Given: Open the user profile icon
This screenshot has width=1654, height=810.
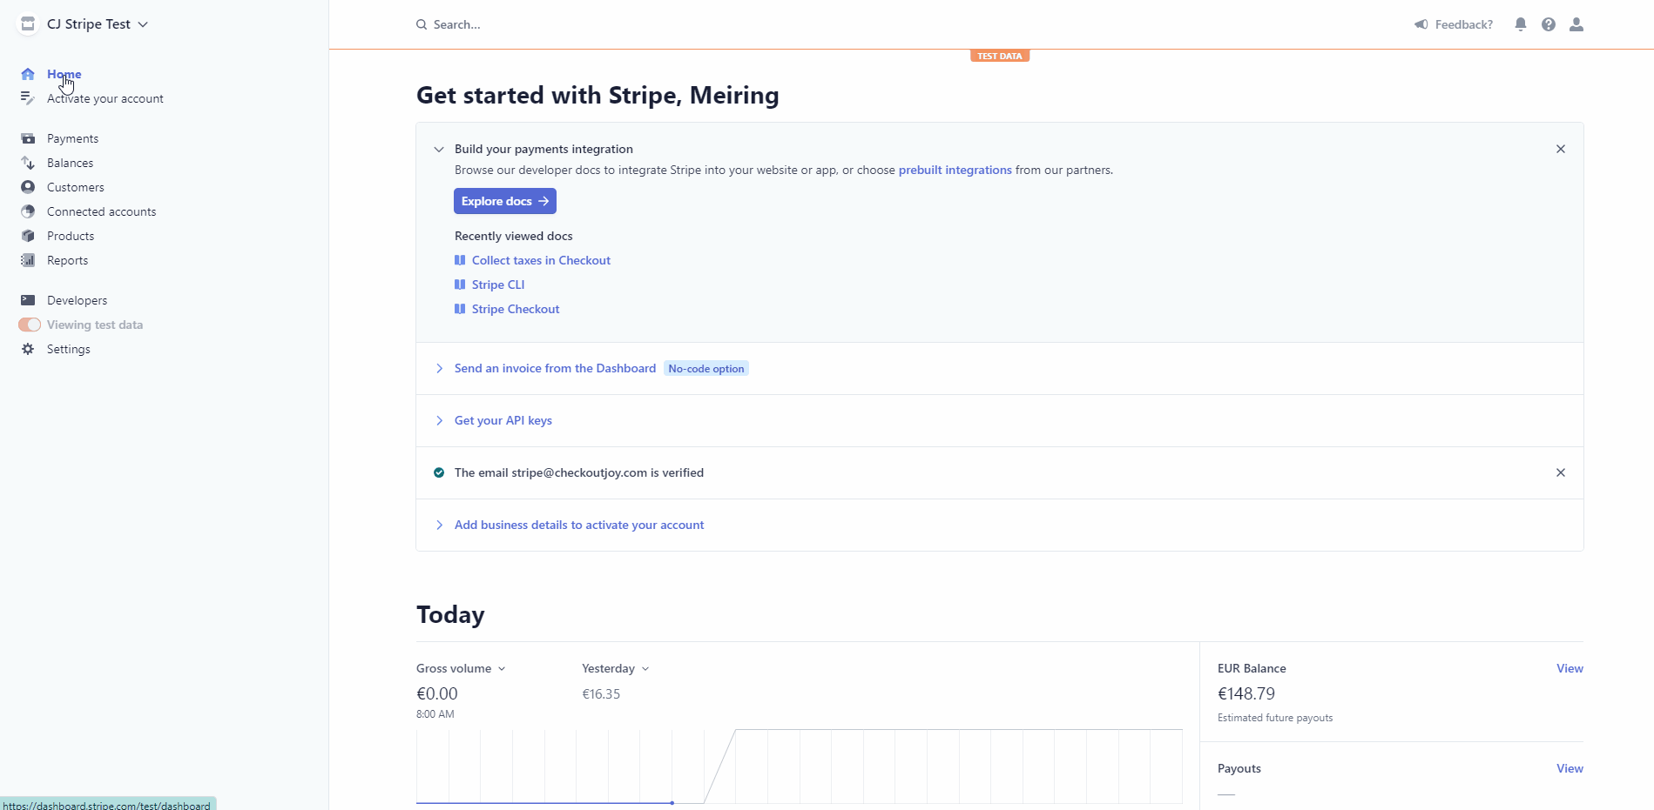Looking at the screenshot, I should coord(1576,24).
